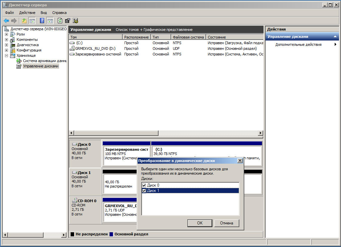Select Система архивации данных tree item
Image resolution: width=341 pixels, height=247 pixels.
[x=45, y=61]
